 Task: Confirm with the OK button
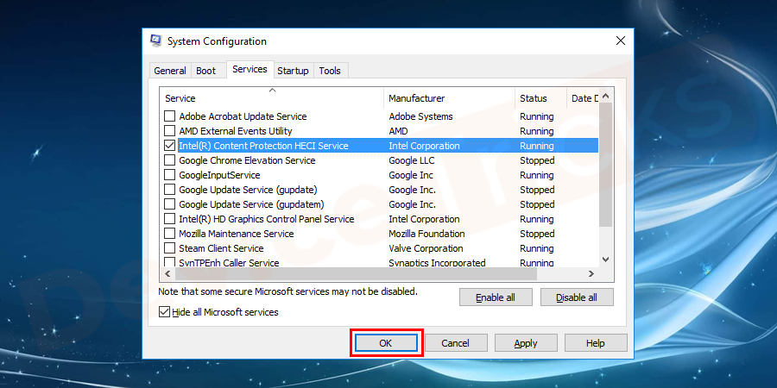[x=386, y=343]
